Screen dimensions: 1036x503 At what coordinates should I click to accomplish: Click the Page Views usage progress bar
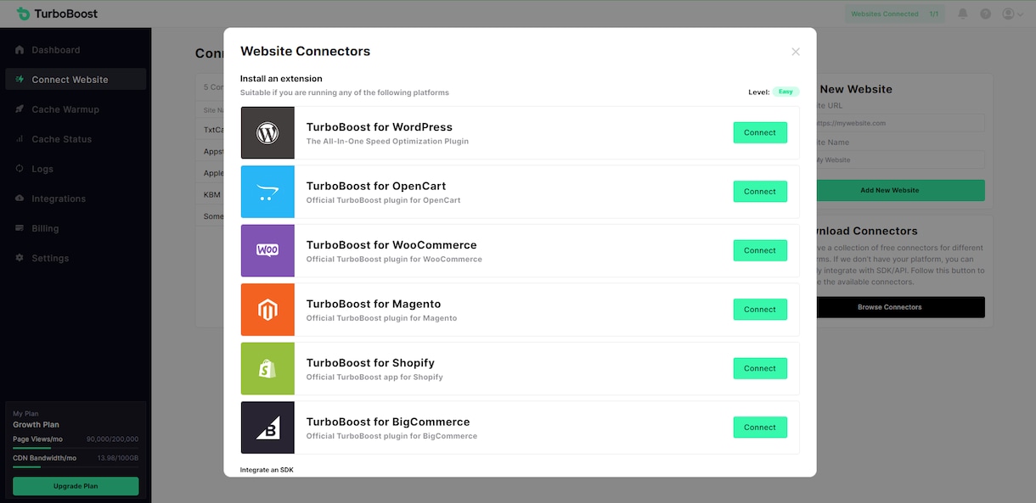(76, 448)
